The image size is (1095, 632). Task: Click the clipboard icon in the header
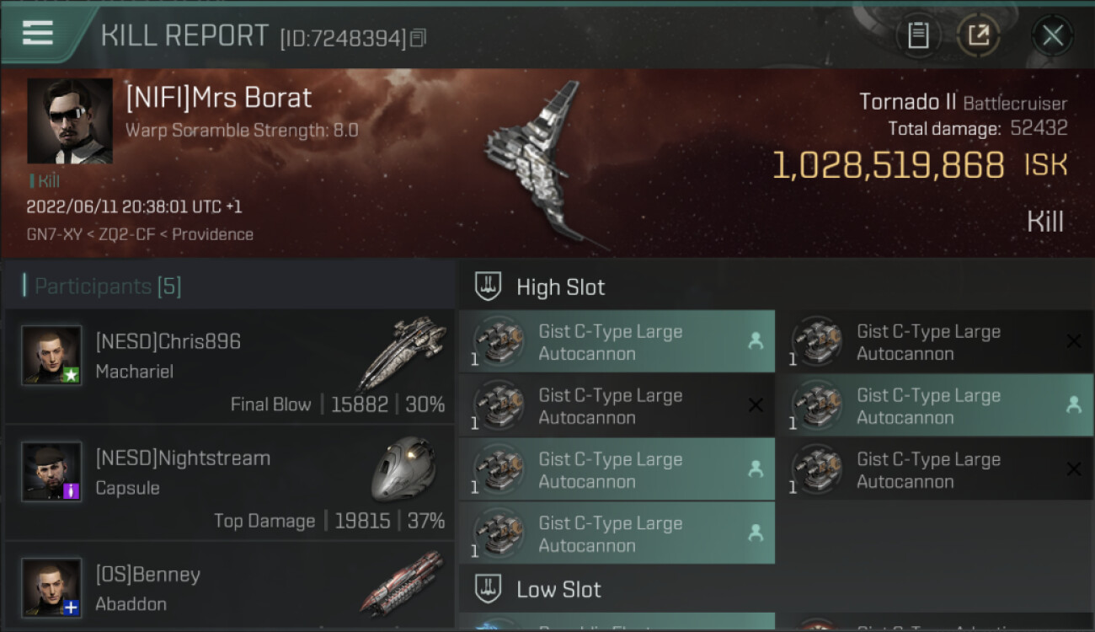pos(918,35)
